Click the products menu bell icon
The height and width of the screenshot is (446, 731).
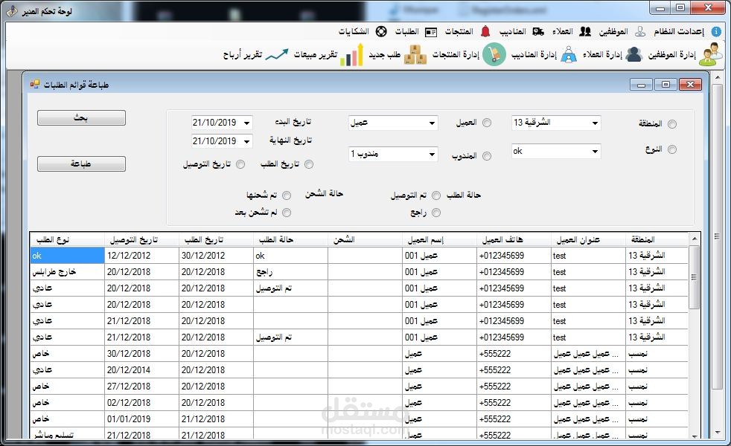click(x=485, y=31)
